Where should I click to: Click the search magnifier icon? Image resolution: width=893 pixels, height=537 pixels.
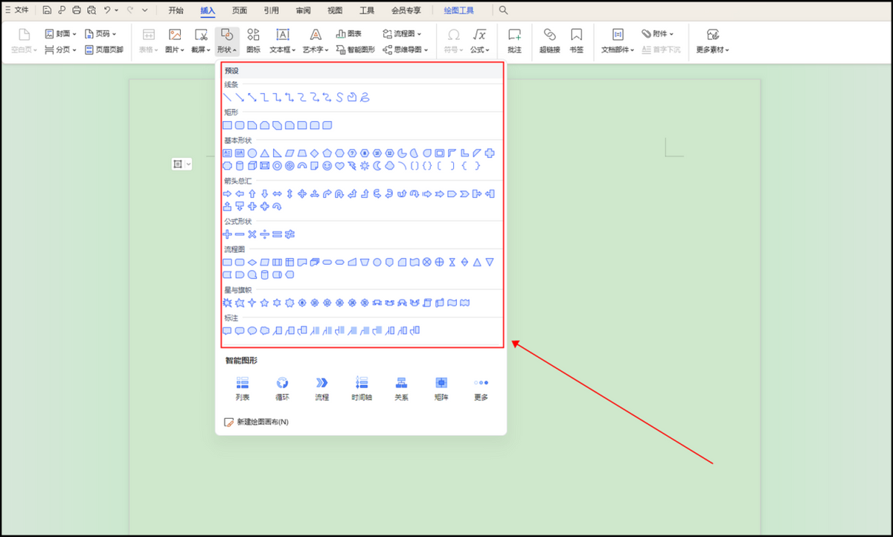(504, 10)
